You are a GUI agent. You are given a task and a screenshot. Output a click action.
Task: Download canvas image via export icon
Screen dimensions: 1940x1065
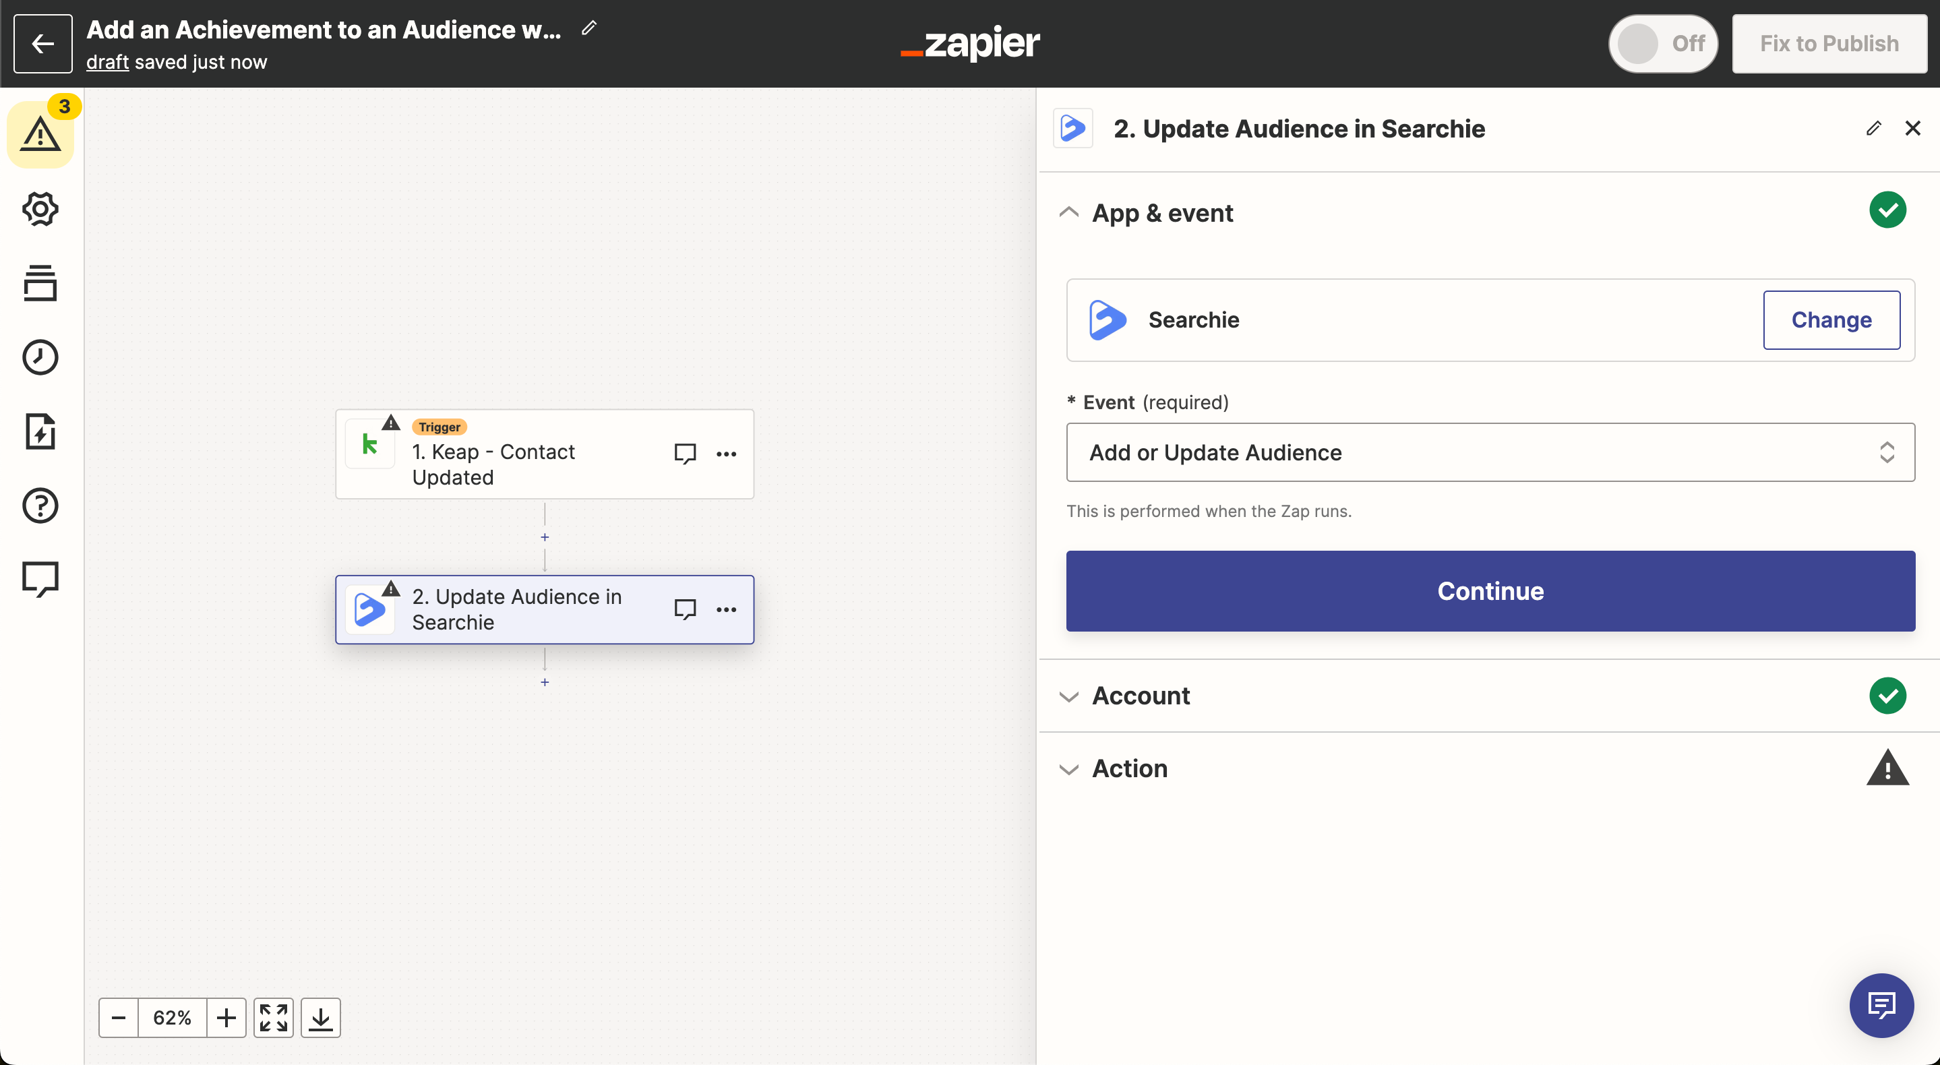click(x=321, y=1018)
